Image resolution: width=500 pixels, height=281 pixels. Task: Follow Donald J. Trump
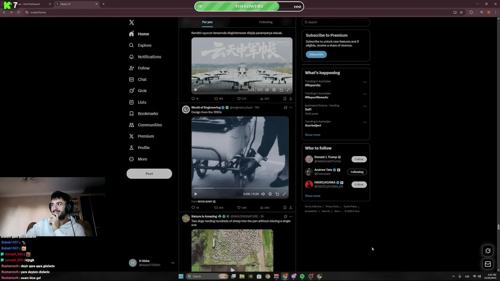(359, 159)
